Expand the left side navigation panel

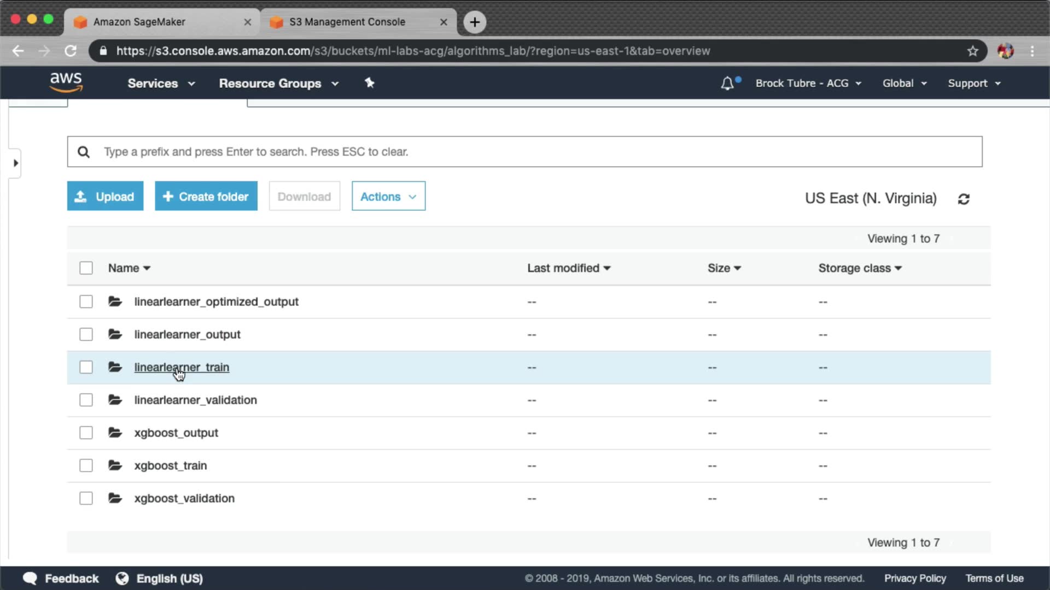[15, 163]
